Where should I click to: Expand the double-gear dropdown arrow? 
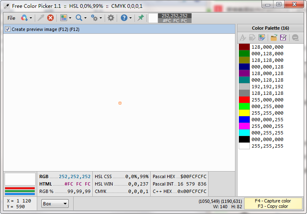tap(101, 18)
